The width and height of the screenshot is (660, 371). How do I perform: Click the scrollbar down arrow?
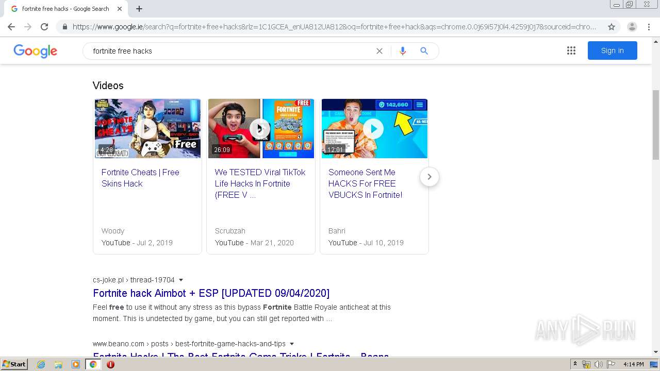pos(656,352)
